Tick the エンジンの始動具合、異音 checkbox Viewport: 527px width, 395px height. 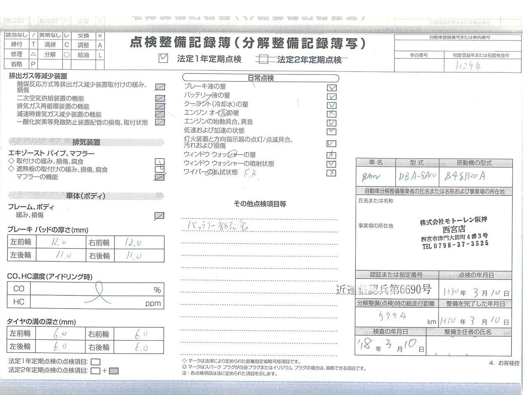click(331, 123)
